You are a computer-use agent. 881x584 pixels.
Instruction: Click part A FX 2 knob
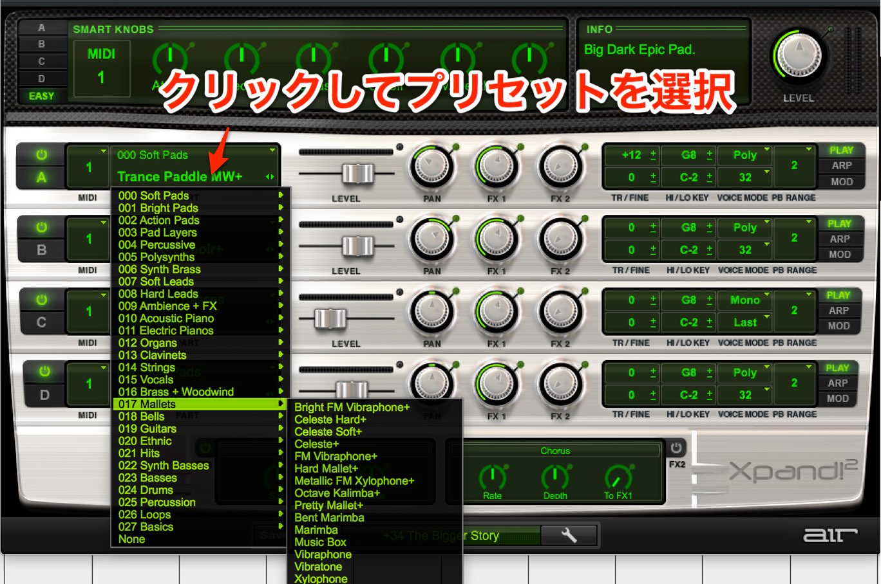560,166
